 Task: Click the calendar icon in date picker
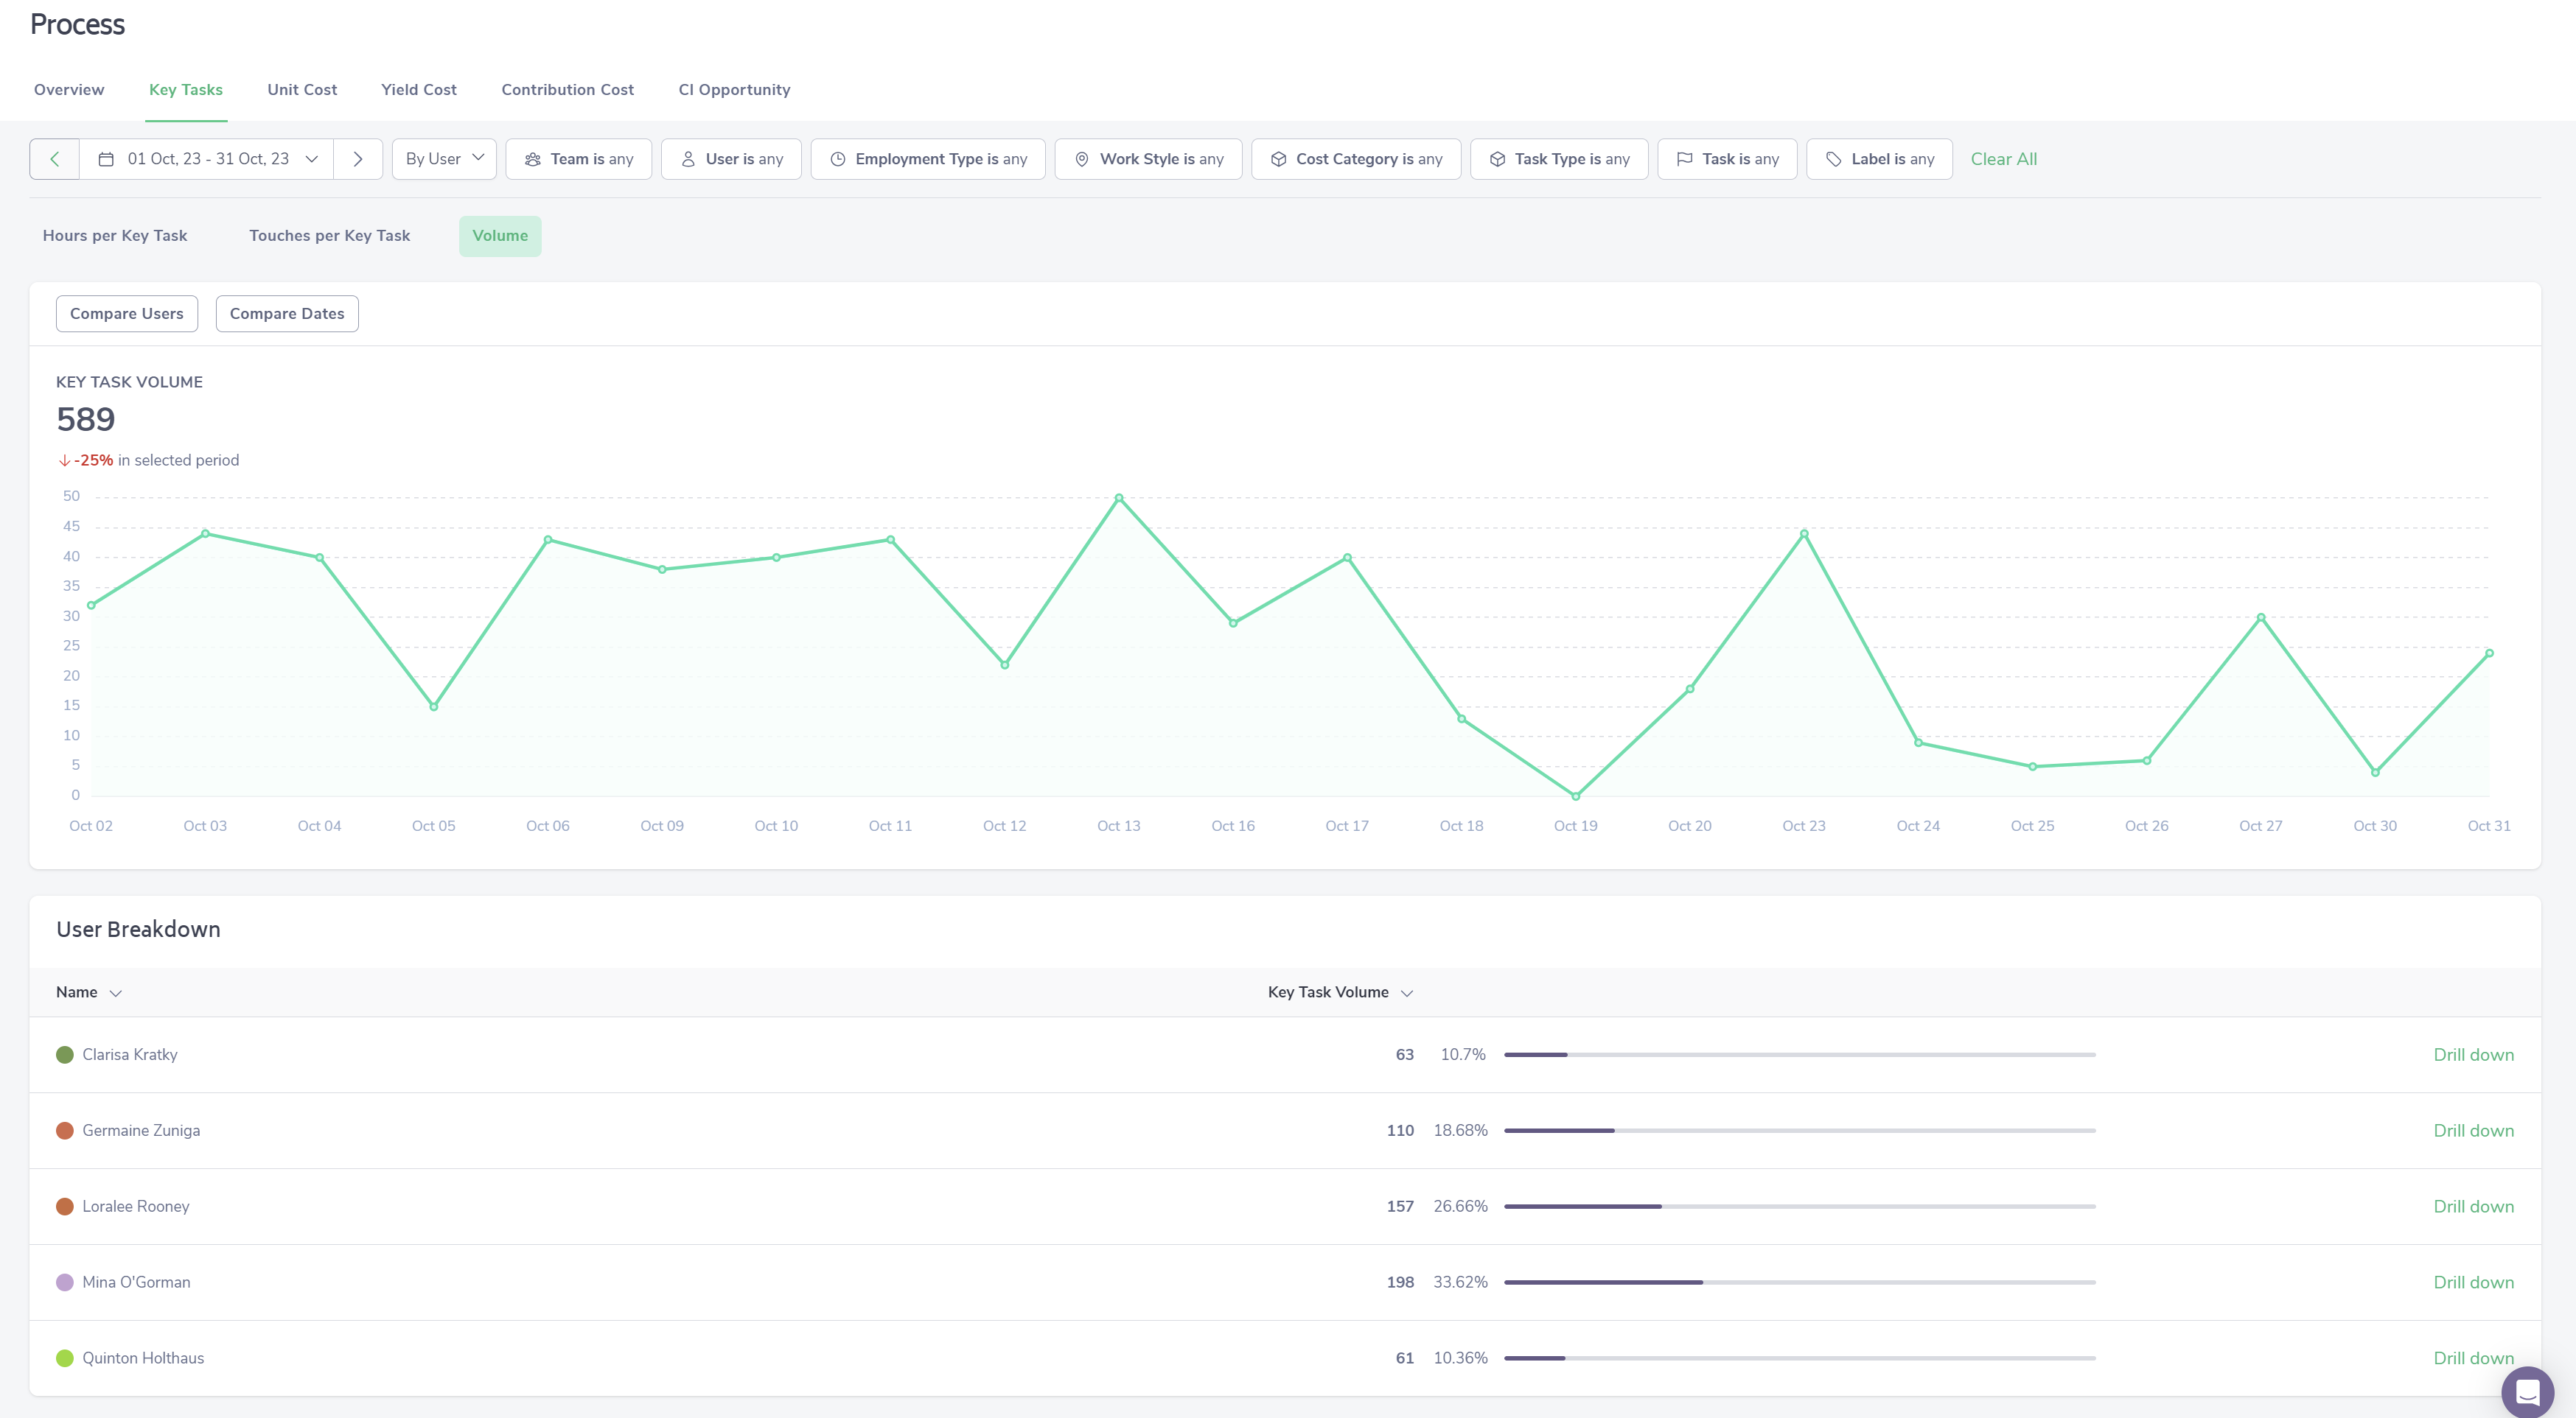pos(106,159)
